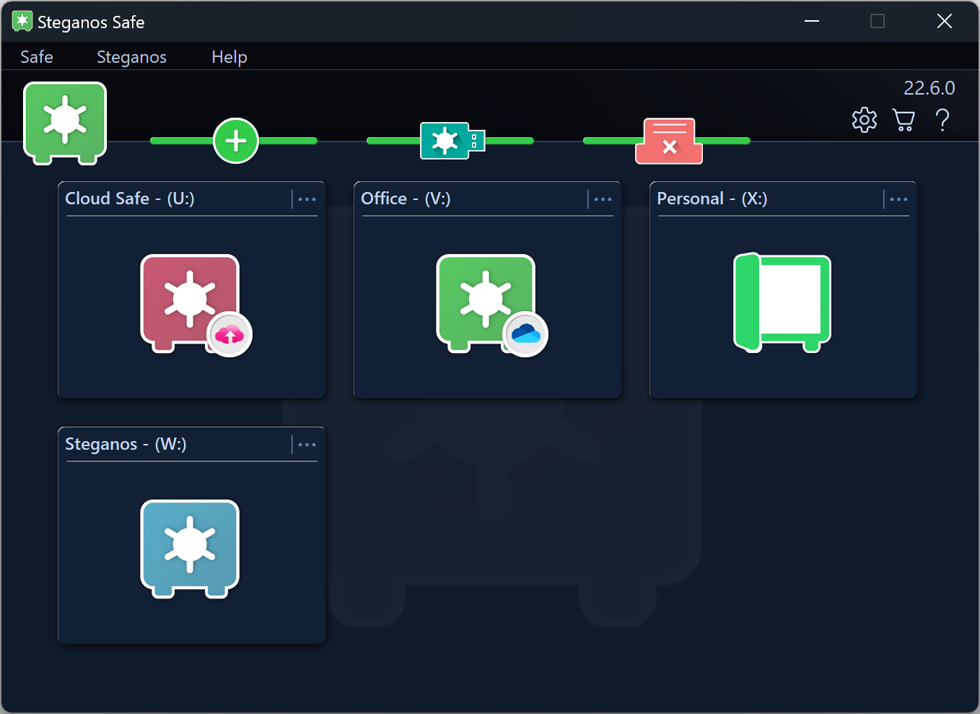Click the Personal - (X:) safe title

tap(712, 199)
